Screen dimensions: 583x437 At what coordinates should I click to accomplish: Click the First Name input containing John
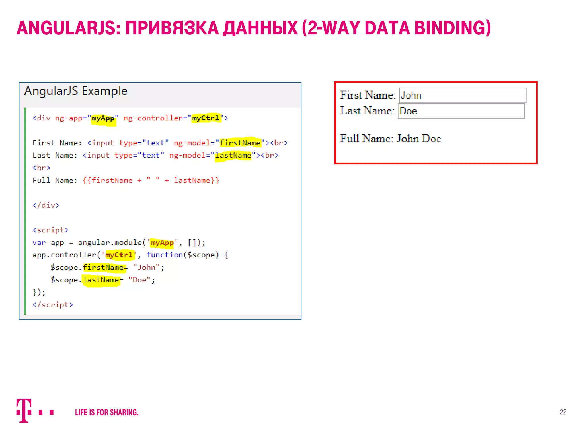[463, 95]
